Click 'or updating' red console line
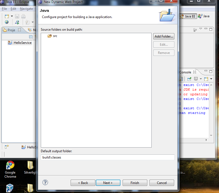 (195, 94)
